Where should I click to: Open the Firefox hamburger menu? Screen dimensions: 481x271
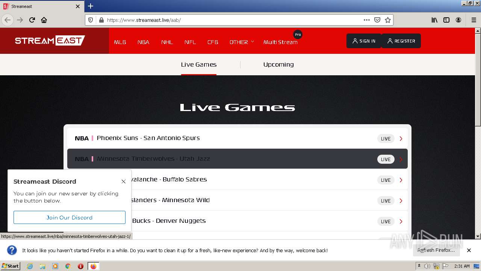click(x=473, y=20)
